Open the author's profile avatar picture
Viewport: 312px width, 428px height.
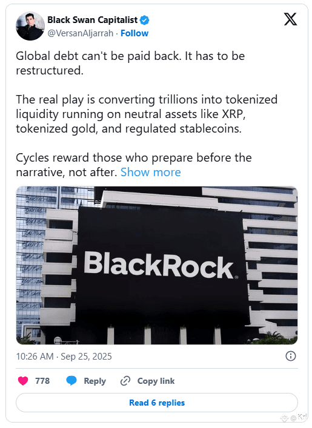click(30, 26)
